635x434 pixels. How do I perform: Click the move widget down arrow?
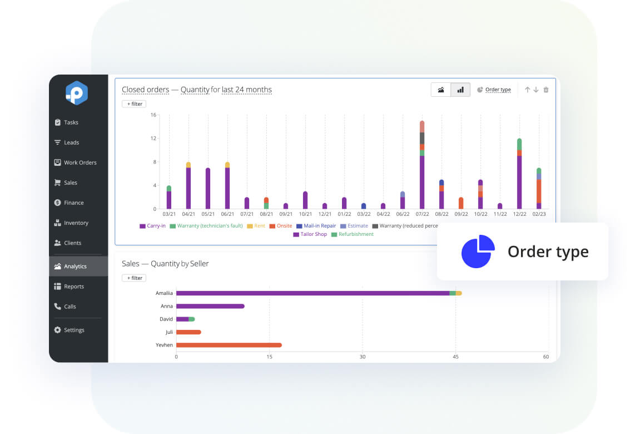[535, 89]
